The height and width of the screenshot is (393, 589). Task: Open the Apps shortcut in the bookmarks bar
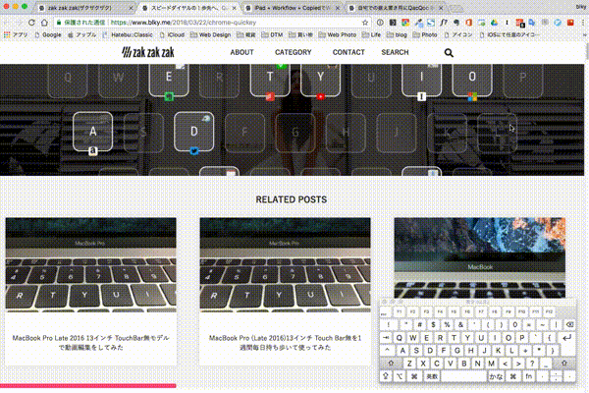click(x=16, y=34)
